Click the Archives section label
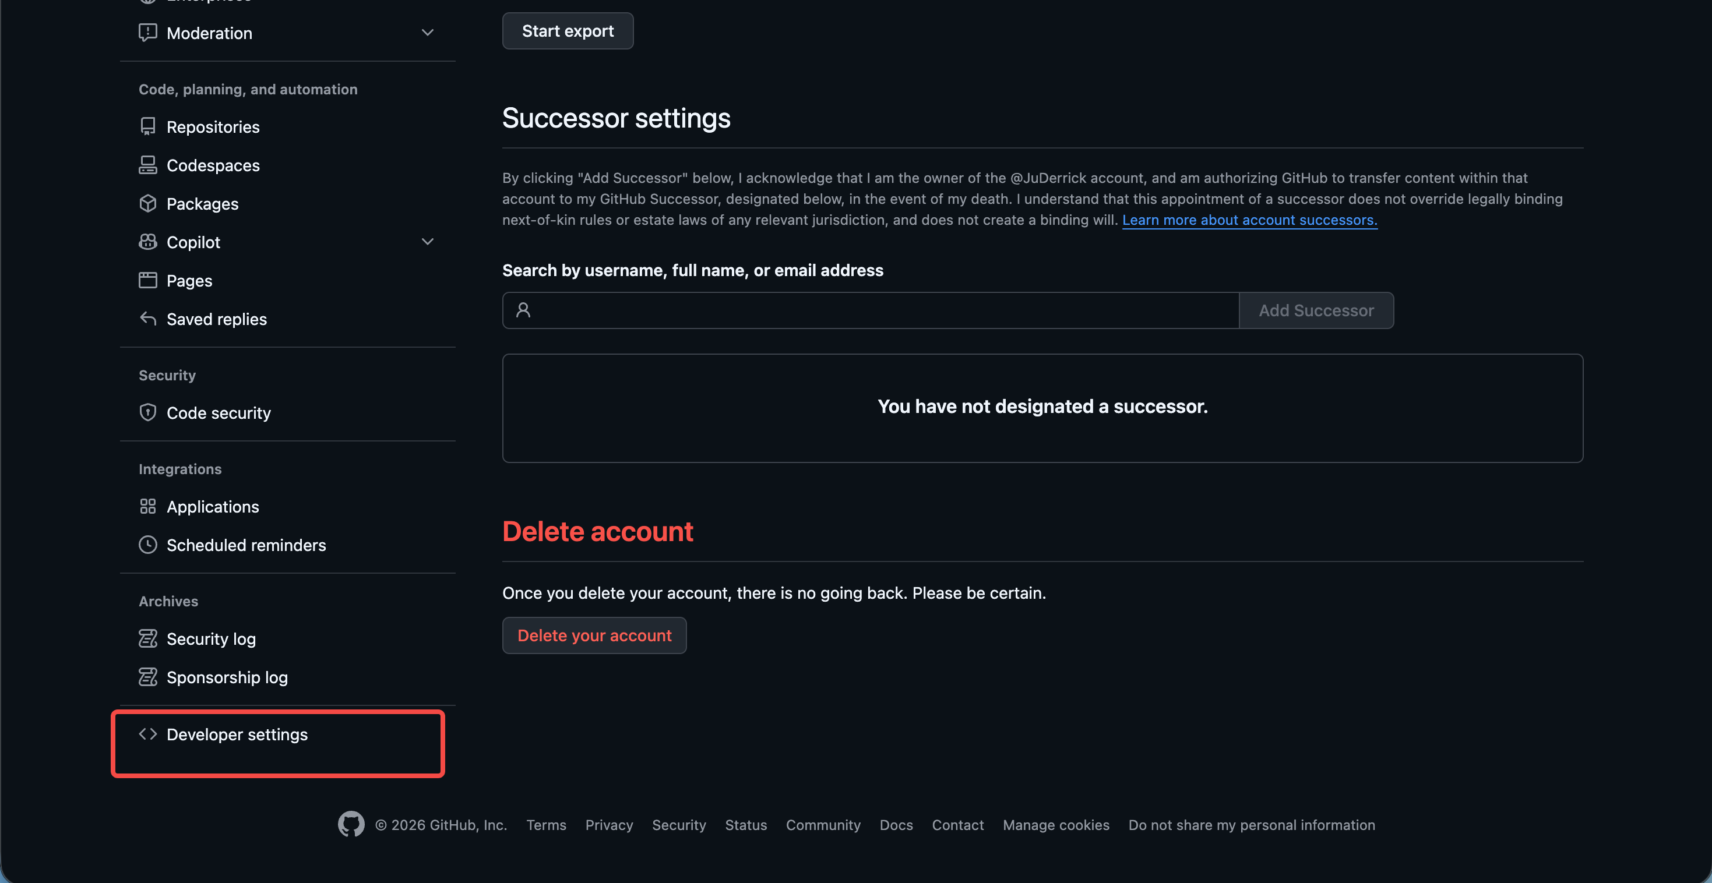The image size is (1712, 883). click(x=168, y=601)
